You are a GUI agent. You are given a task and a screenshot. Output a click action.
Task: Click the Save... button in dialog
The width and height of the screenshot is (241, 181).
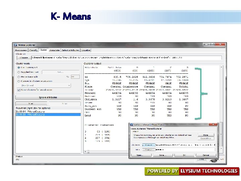[x=163, y=155]
